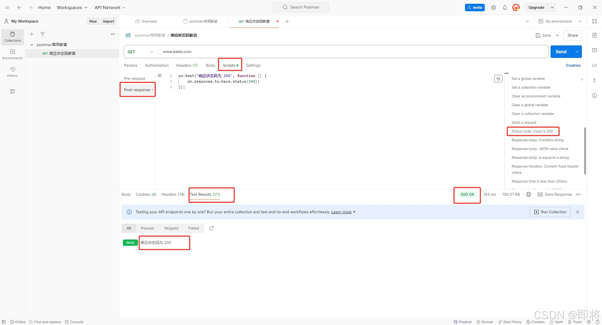Filter results by Failed
The image size is (602, 325).
pos(194,228)
